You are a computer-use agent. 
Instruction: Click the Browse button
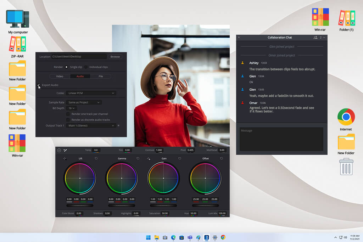(x=115, y=57)
